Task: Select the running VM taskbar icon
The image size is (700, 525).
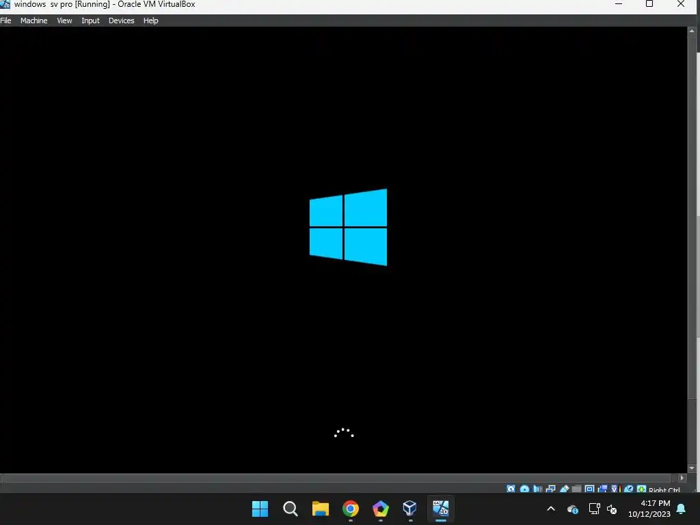Action: click(441, 509)
